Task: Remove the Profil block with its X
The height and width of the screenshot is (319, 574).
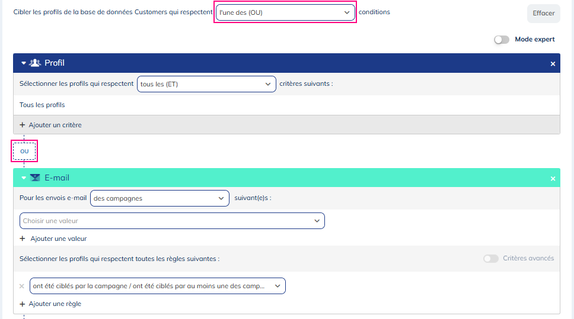Action: [x=553, y=64]
